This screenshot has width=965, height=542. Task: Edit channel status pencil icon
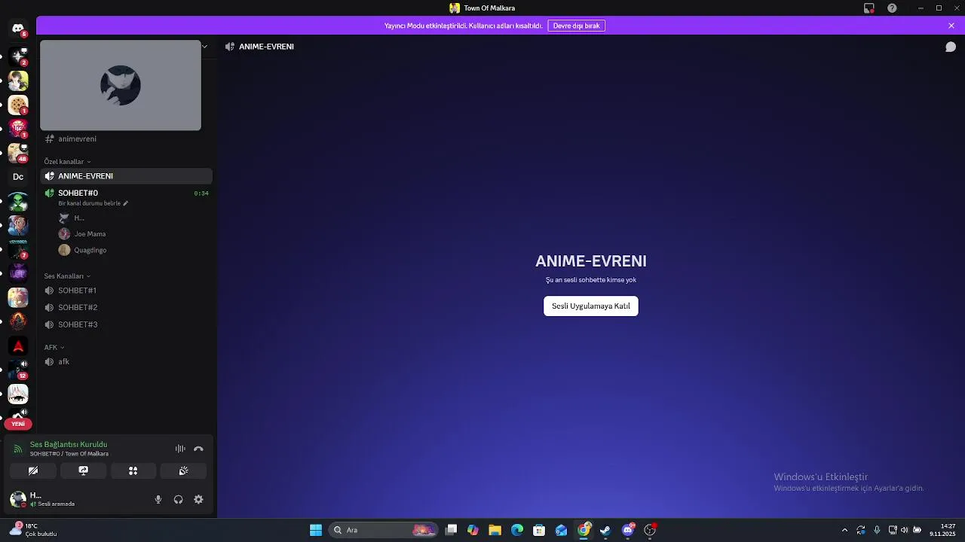126,203
